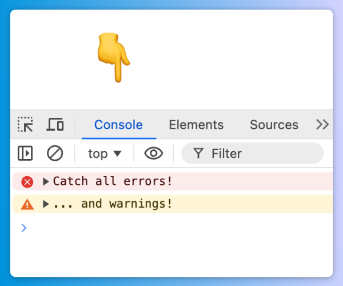The width and height of the screenshot is (343, 286).
Task: Go to the Sources tab
Action: pyautogui.click(x=274, y=125)
